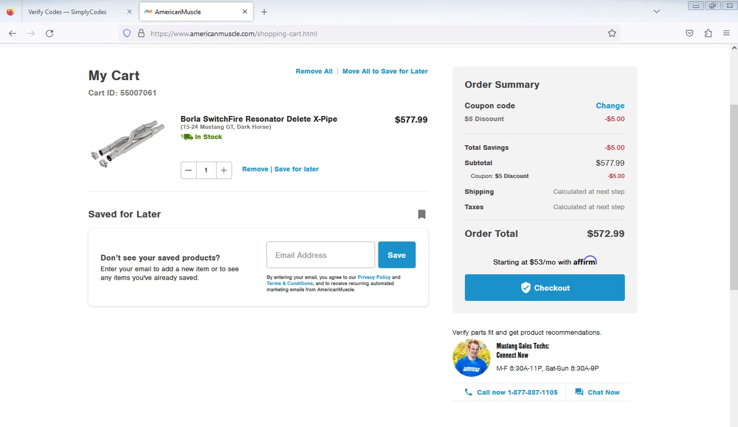738x427 pixels.
Task: Click the Affirm logo financing link
Action: point(585,261)
